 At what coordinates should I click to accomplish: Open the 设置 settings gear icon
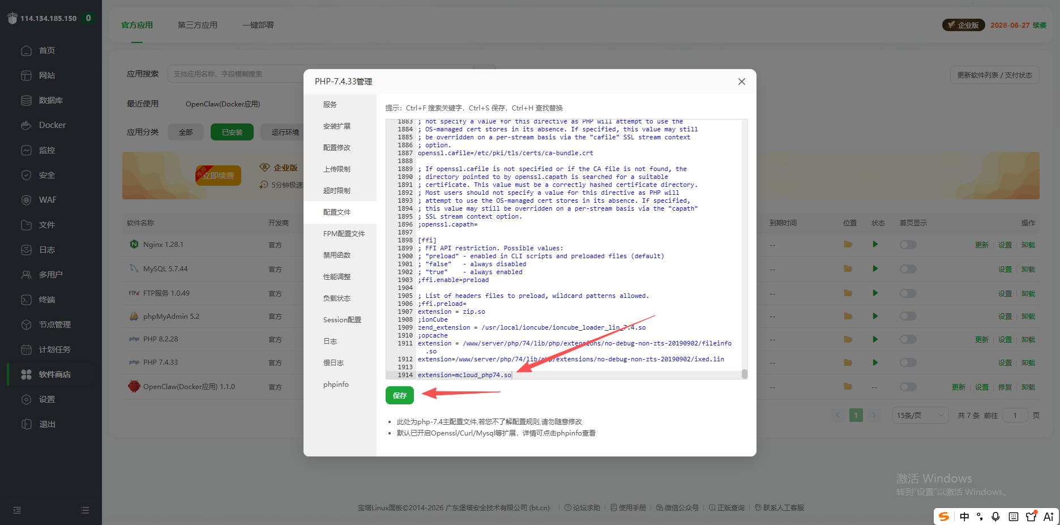(x=26, y=399)
